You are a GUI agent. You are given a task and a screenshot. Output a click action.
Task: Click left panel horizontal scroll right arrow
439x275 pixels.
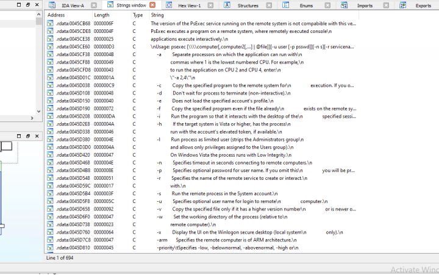tap(32, 118)
